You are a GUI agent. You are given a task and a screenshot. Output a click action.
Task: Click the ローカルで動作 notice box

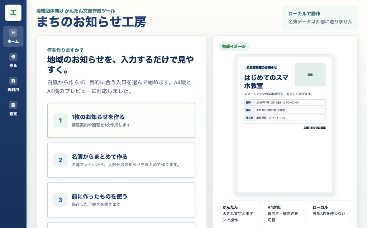320,18
